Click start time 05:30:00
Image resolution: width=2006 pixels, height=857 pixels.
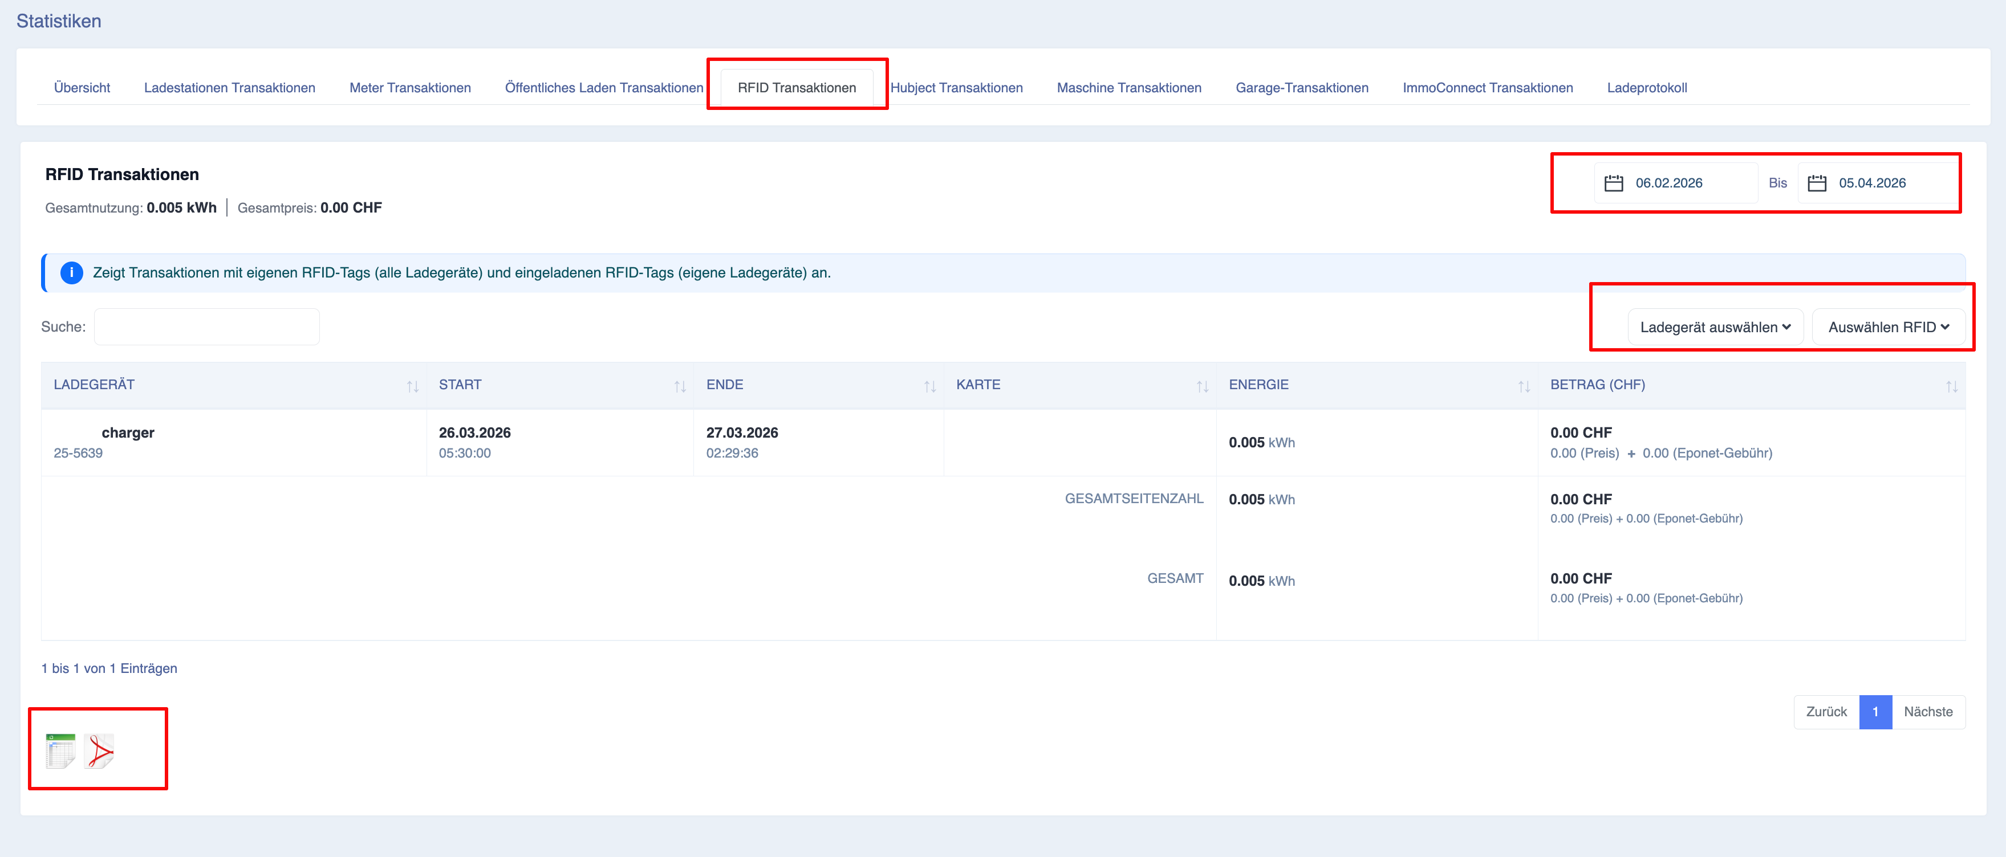[464, 453]
